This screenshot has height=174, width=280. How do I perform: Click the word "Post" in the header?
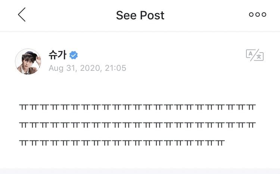pos(152,15)
